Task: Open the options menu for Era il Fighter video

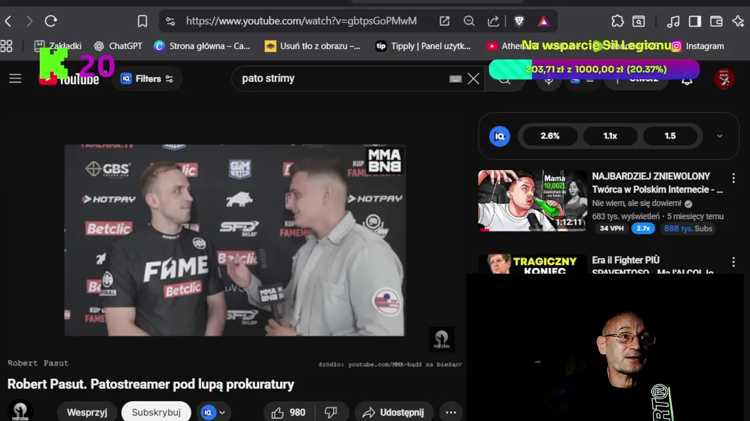Action: 734,263
